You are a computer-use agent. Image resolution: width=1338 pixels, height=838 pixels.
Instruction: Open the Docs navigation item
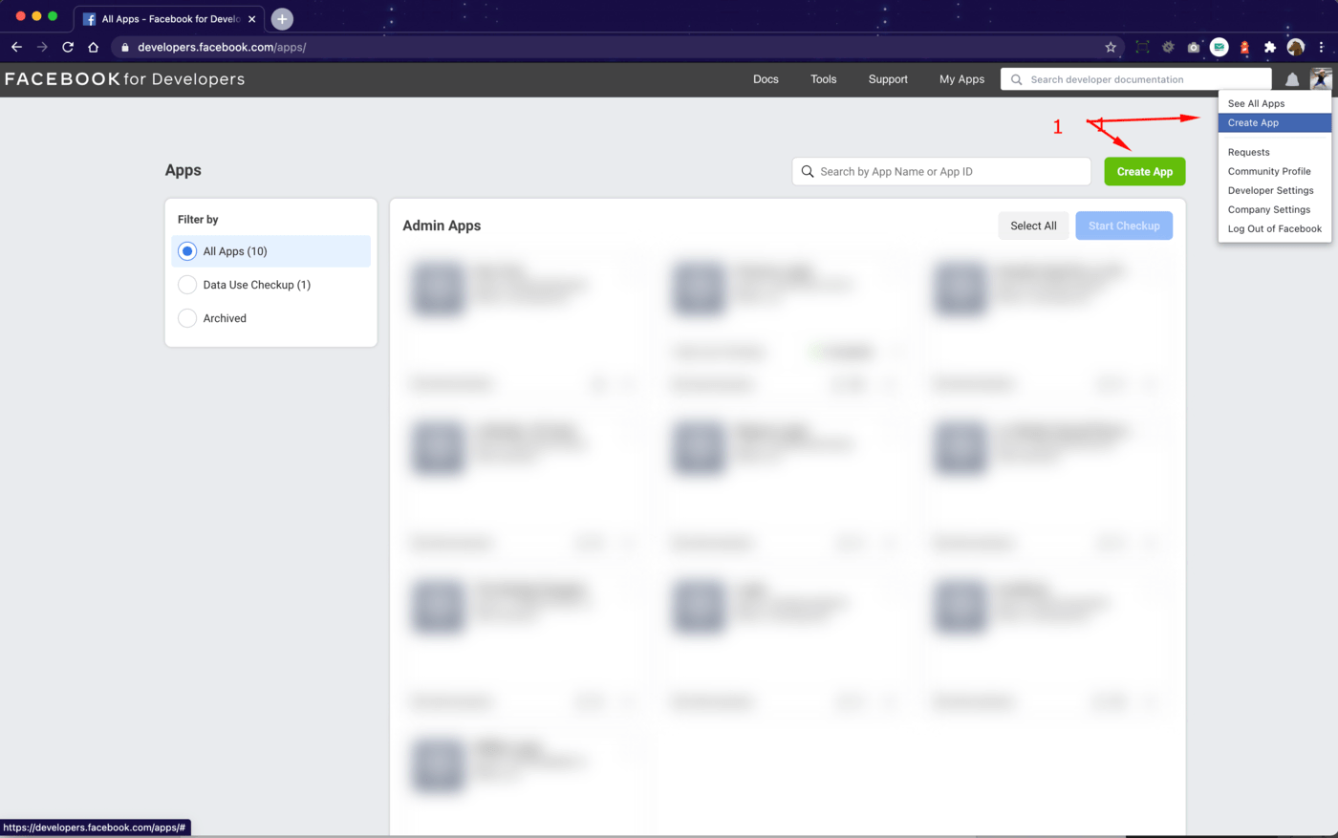766,79
